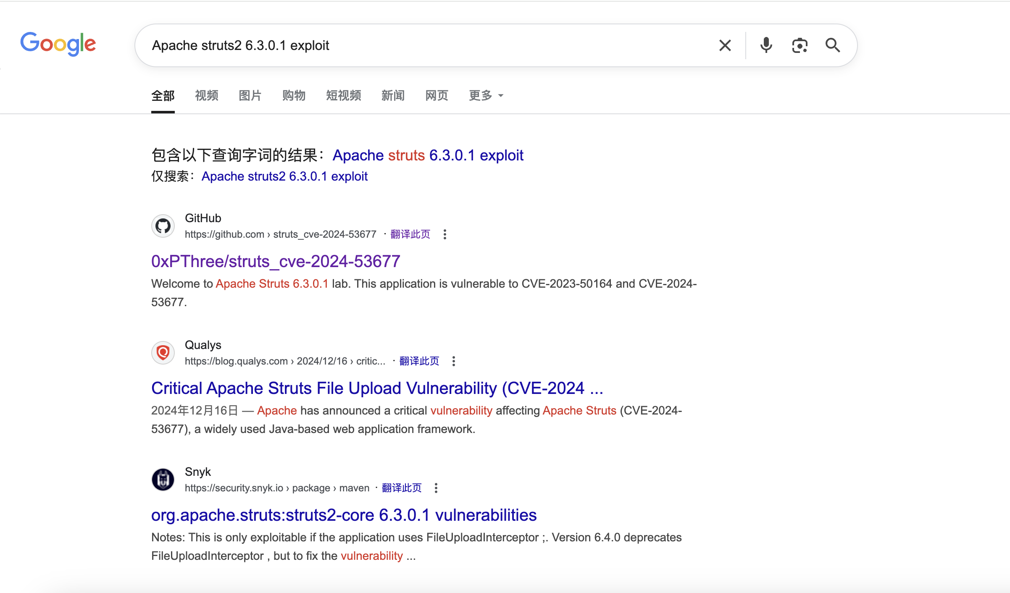The image size is (1010, 593).
Task: Translate the GitHub result page (翻译此页)
Action: (410, 234)
